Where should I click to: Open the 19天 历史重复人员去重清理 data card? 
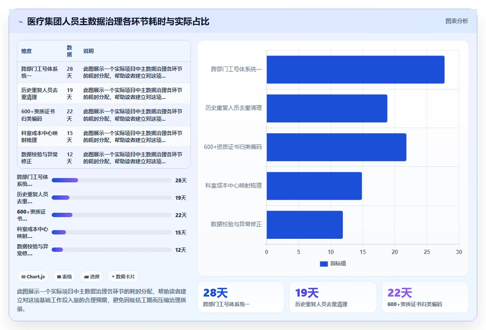tap(333, 297)
